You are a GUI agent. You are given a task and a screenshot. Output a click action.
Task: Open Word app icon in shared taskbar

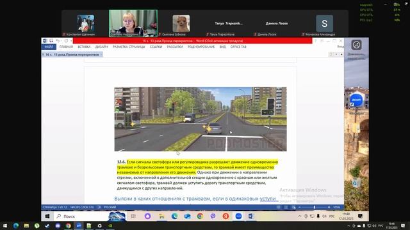click(x=251, y=216)
